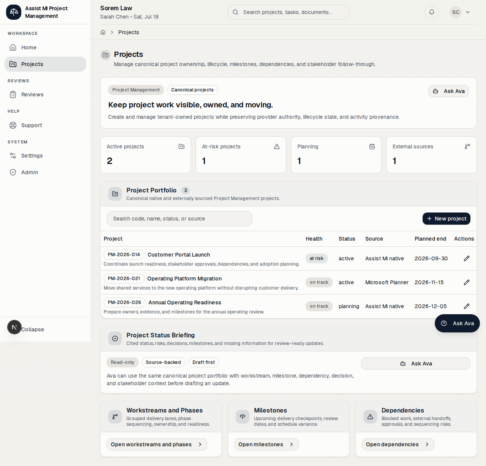Open Settings in the sidebar
The width and height of the screenshot is (486, 466).
click(45, 156)
